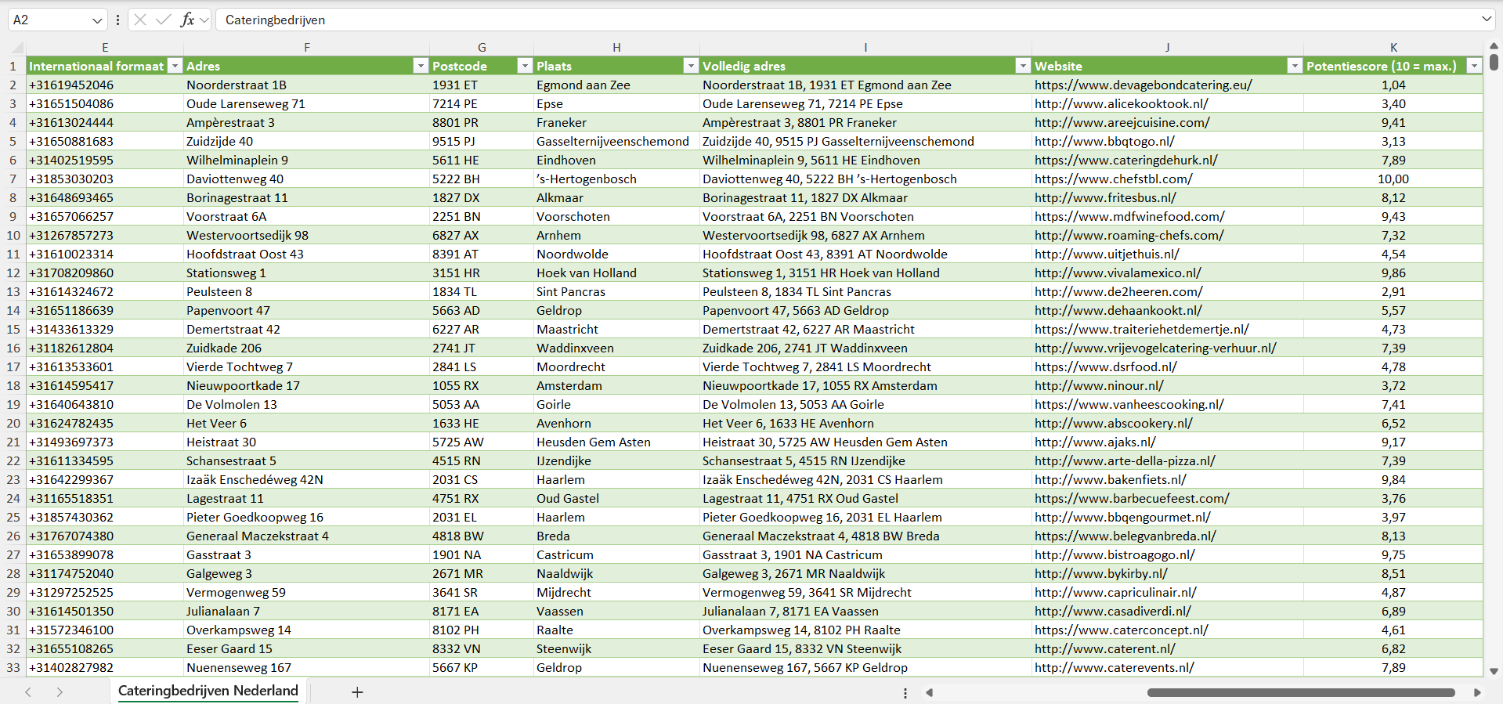Add a new sheet with plus icon
1503x704 pixels.
357,691
